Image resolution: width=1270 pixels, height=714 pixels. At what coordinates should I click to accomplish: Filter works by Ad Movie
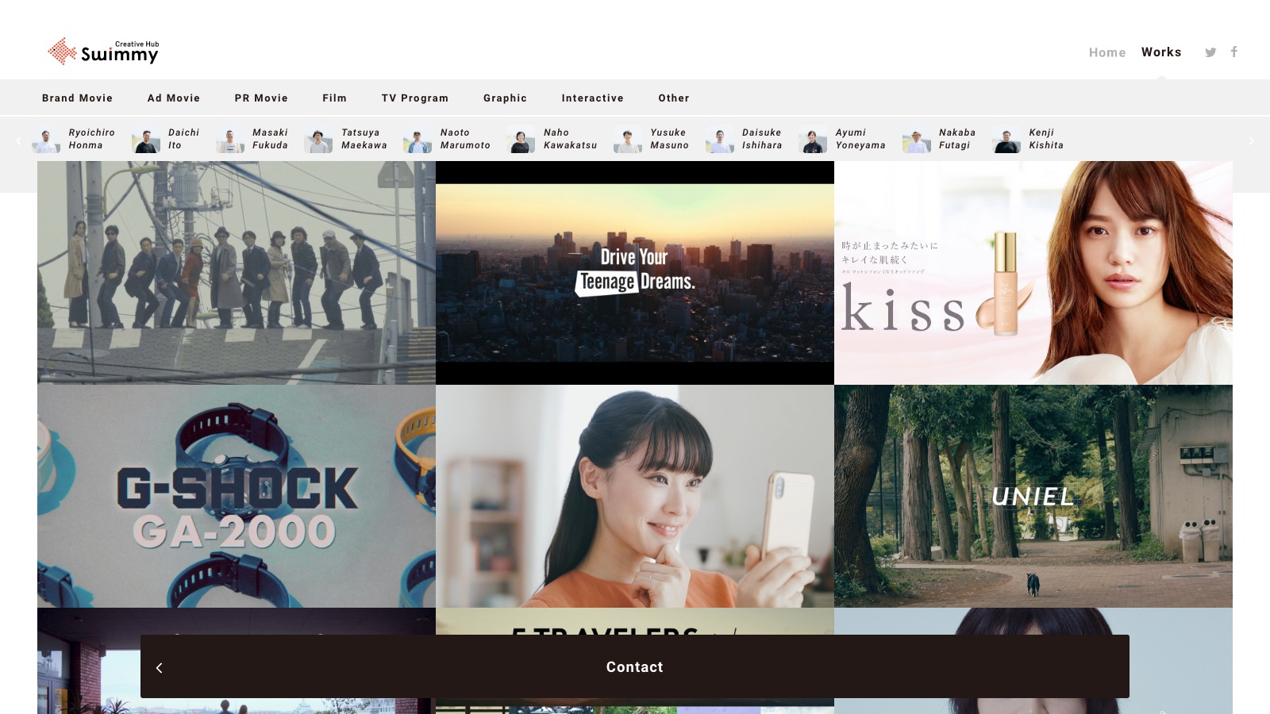coord(174,98)
